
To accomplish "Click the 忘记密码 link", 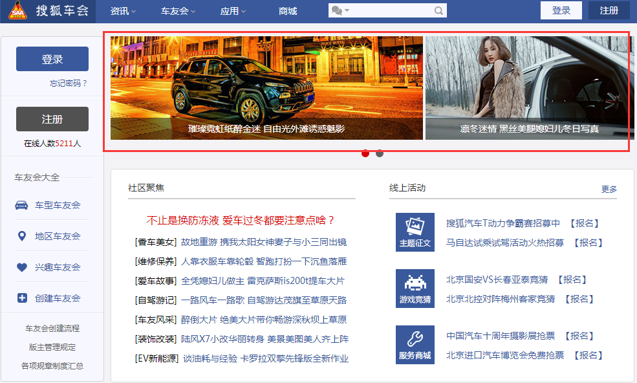I will point(68,83).
